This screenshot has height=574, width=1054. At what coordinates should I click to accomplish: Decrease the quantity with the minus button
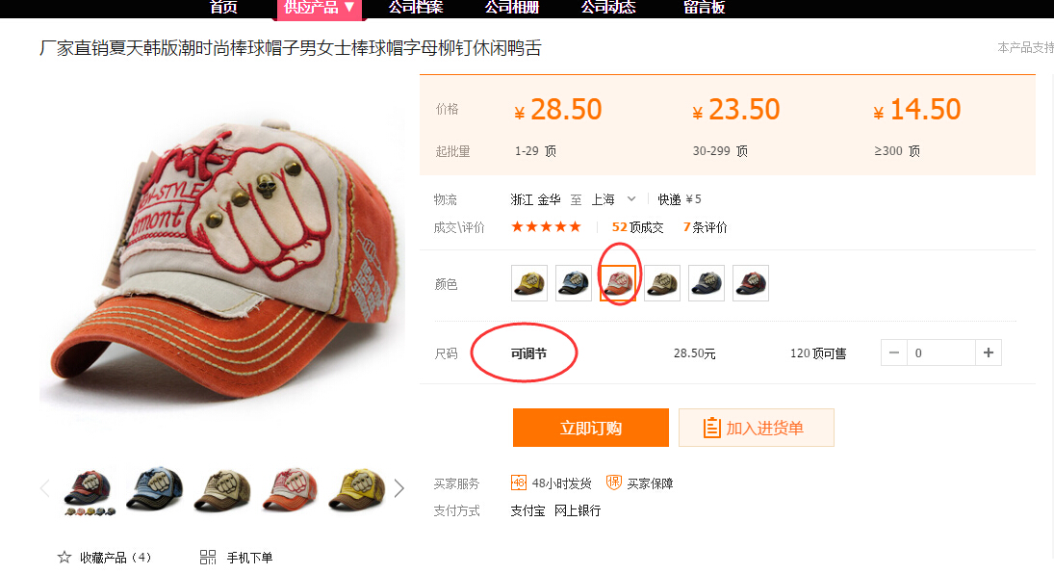894,352
